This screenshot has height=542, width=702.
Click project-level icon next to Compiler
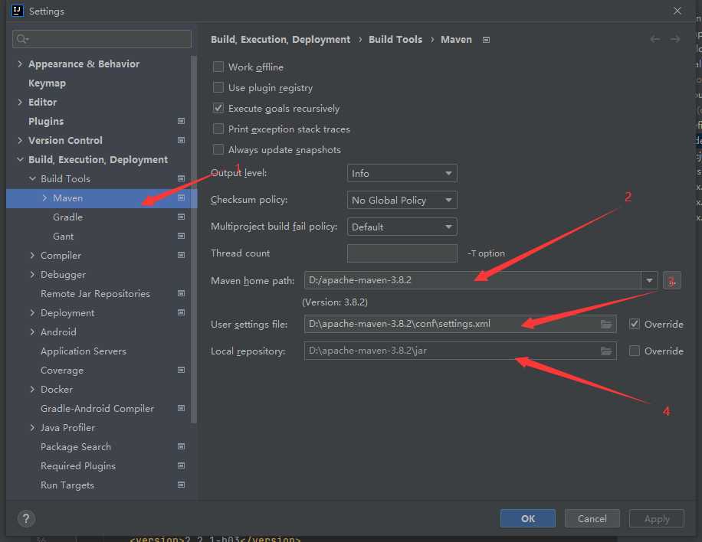click(181, 256)
